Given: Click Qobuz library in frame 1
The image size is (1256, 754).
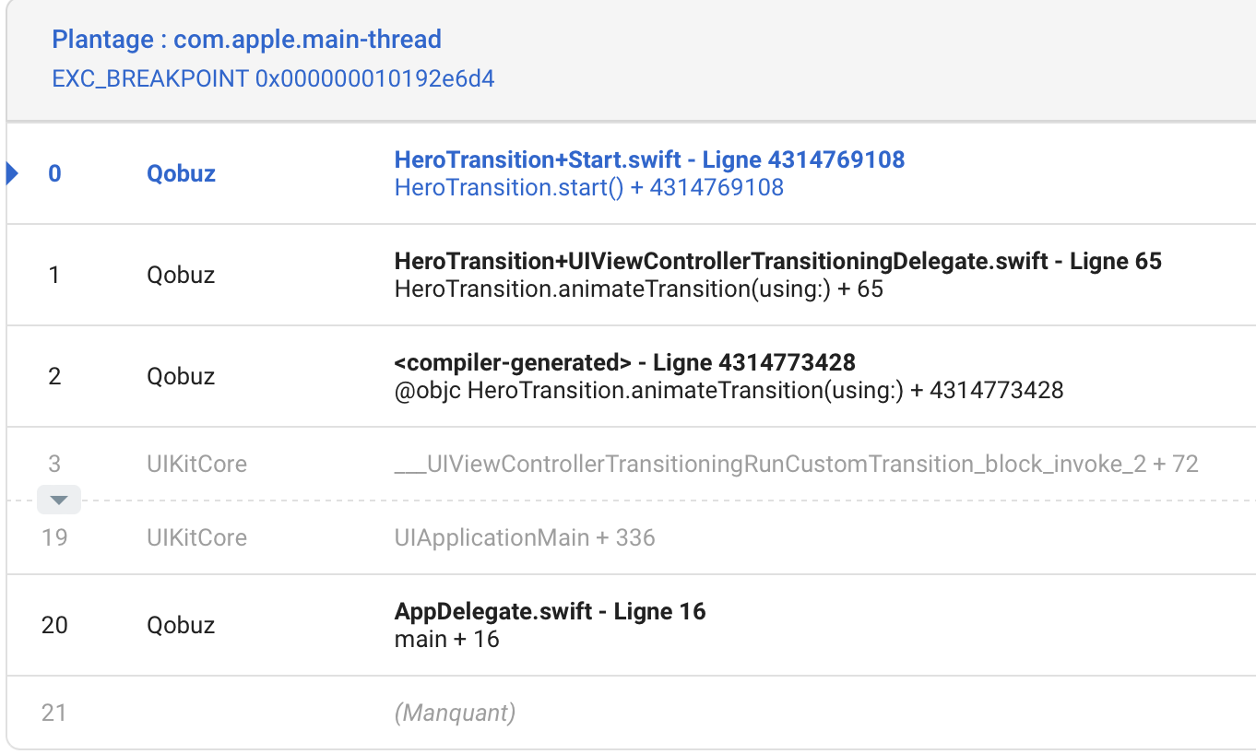Looking at the screenshot, I should (x=181, y=275).
